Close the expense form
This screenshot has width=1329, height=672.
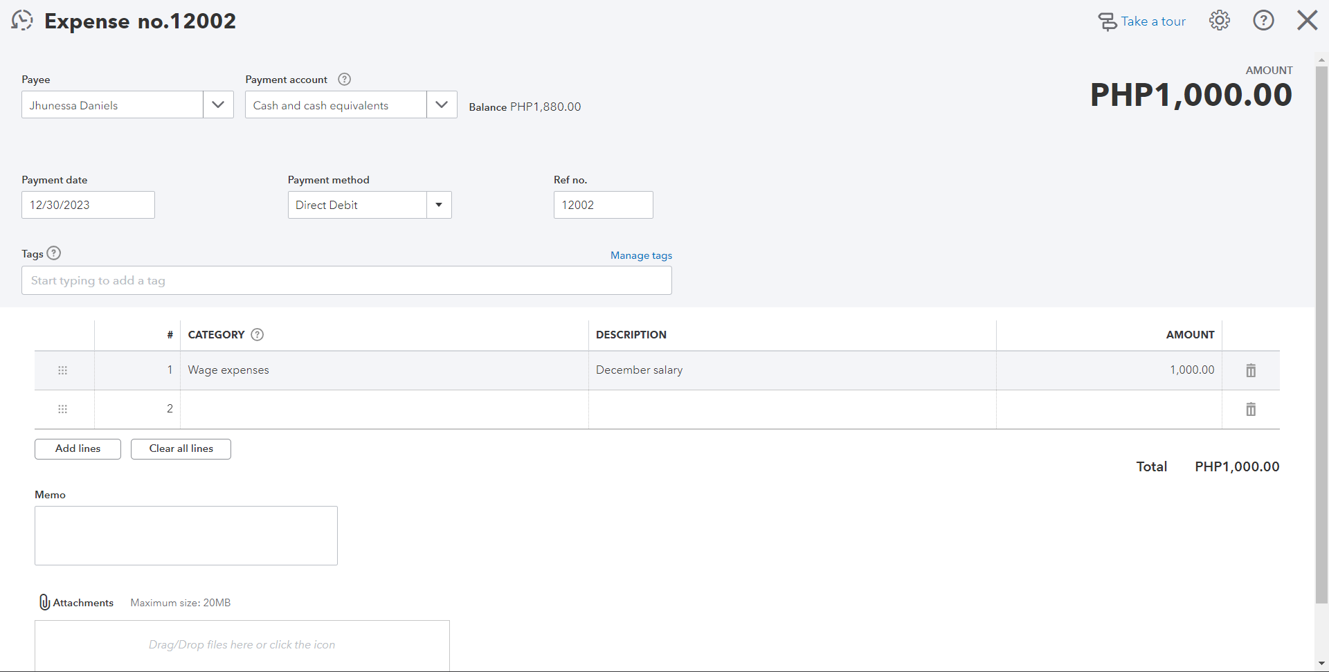[1307, 21]
